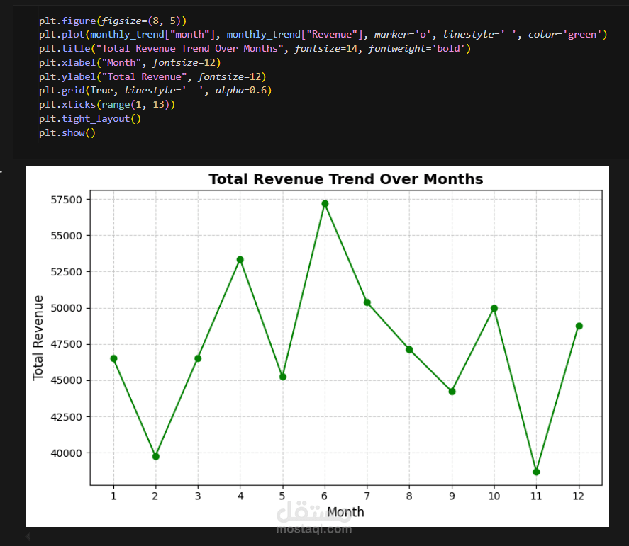Click the plt.title code line
The height and width of the screenshot is (546, 629).
(255, 48)
